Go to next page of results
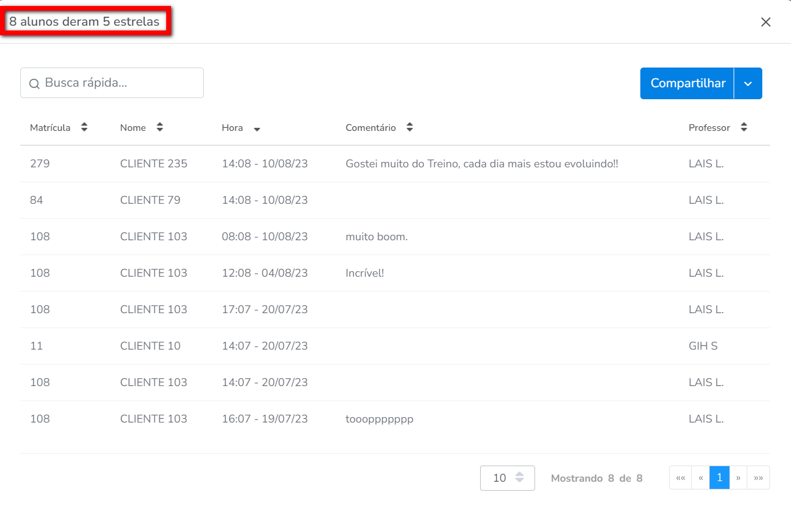Viewport: 791px width, 508px height. [738, 478]
